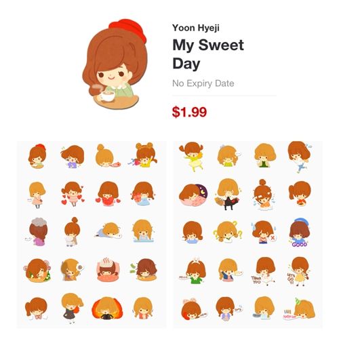Tap the main girl-with-coffee sticker image
The width and height of the screenshot is (339, 339).
pyautogui.click(x=115, y=64)
